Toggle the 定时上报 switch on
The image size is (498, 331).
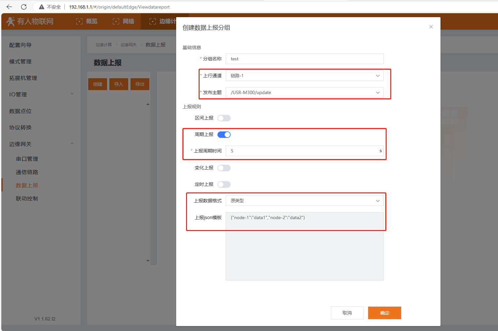pos(224,184)
